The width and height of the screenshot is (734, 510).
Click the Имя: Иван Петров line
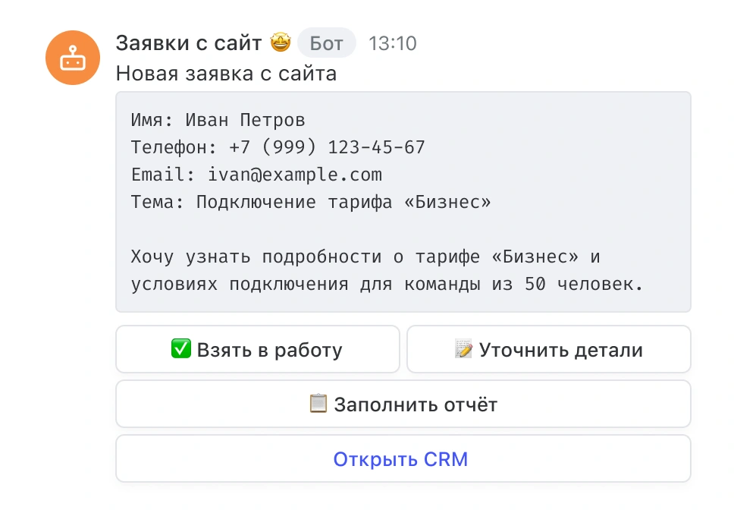(218, 120)
